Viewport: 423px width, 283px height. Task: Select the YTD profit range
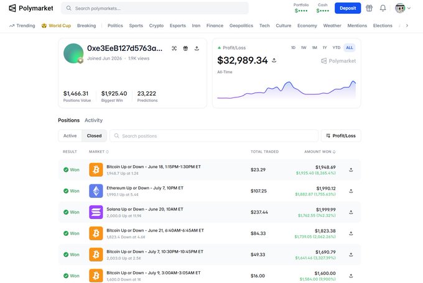(337, 48)
